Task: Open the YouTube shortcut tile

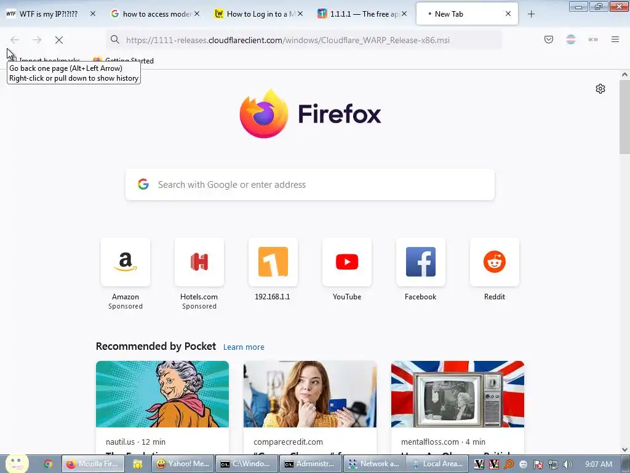Action: click(347, 262)
